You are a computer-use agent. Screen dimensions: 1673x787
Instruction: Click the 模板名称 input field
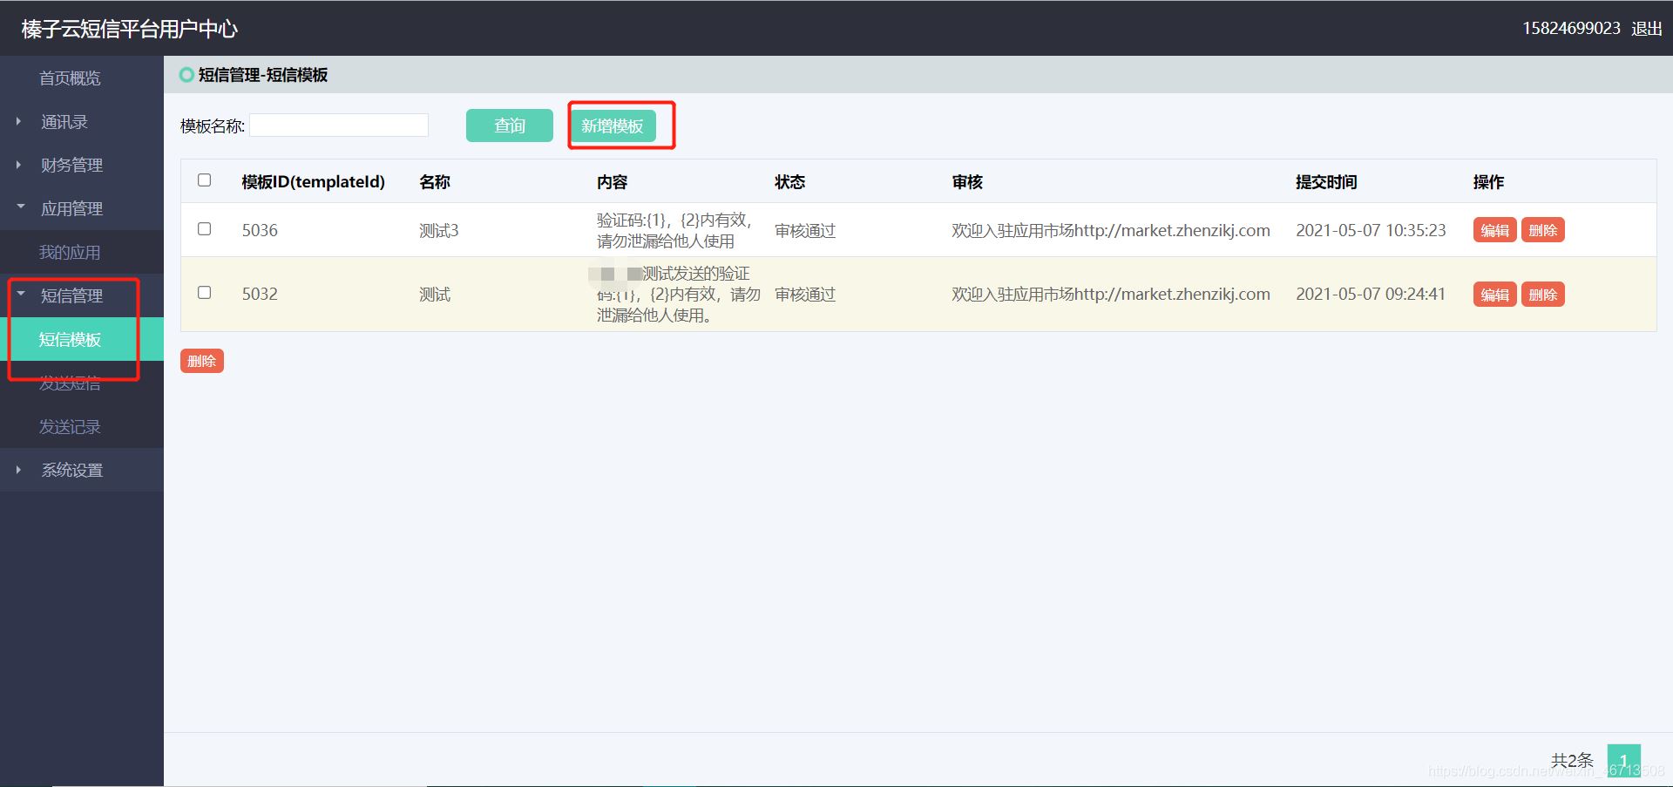(x=338, y=125)
